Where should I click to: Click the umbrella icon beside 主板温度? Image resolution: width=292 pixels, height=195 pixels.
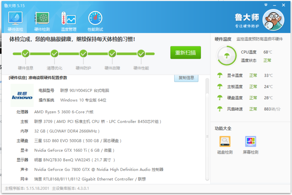coord(220,86)
